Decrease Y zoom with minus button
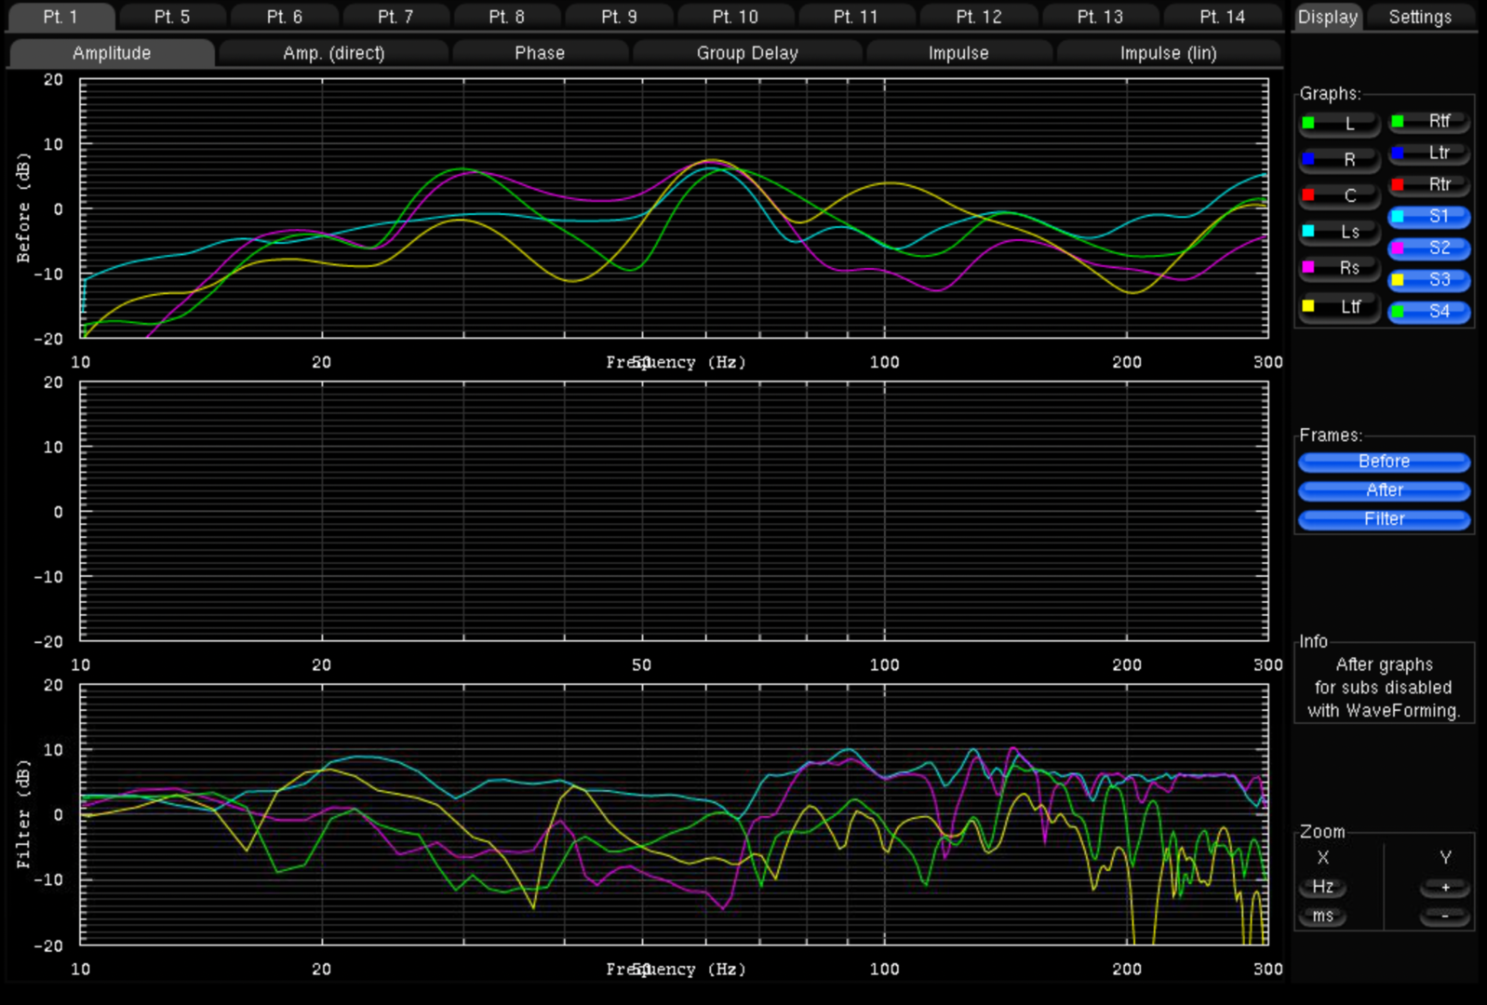1487x1005 pixels. (x=1444, y=917)
